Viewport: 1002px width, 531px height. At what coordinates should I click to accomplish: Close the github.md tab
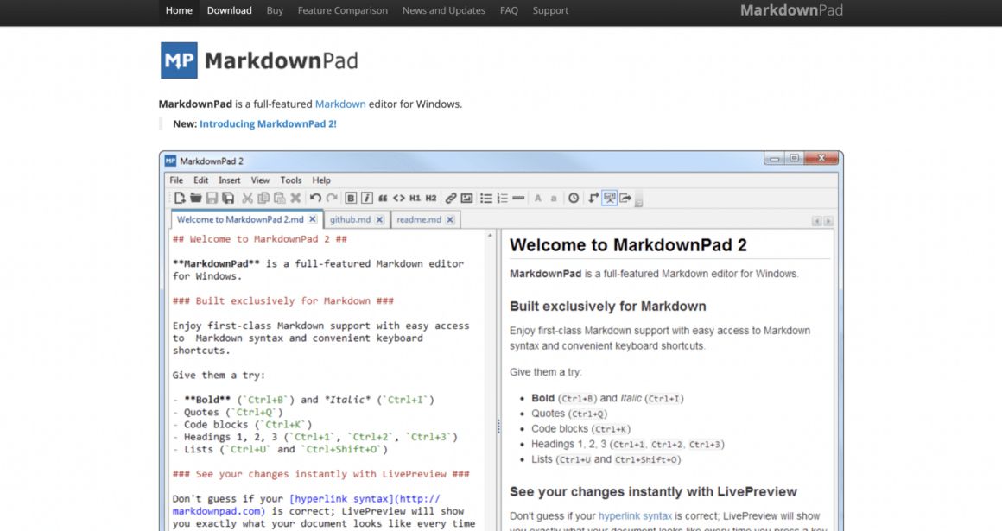pyautogui.click(x=379, y=219)
